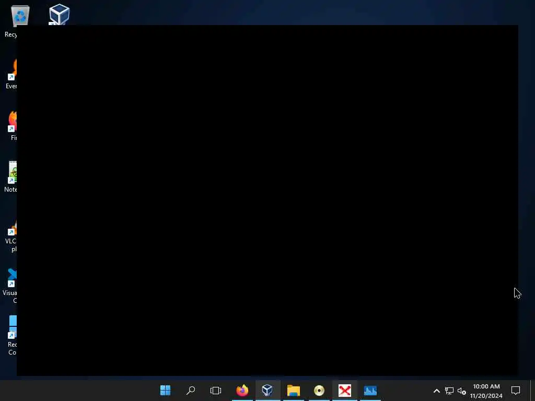
Task: Open network status tray icon
Action: [x=449, y=391]
